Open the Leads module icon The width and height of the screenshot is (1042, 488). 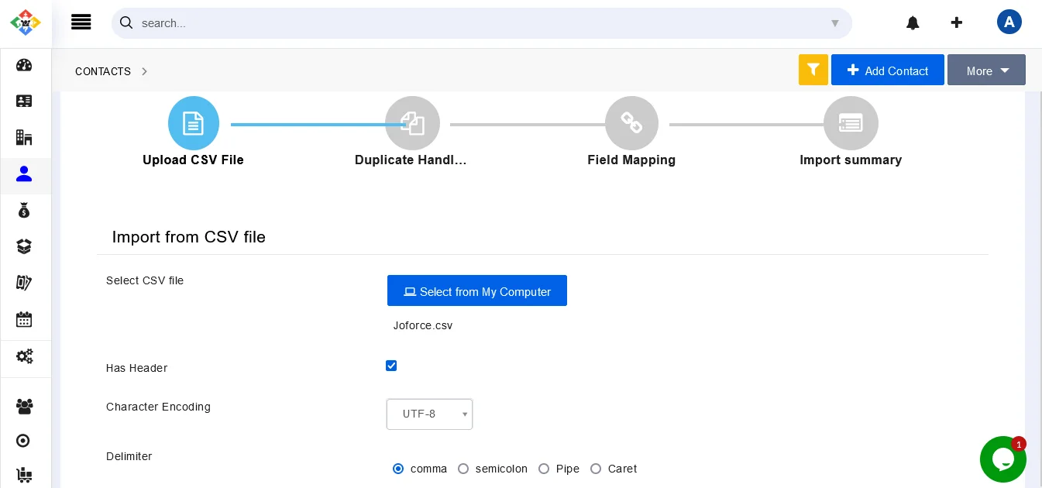pyautogui.click(x=24, y=101)
